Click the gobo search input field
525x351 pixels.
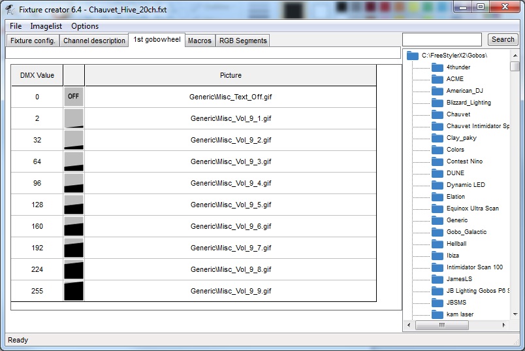point(442,40)
